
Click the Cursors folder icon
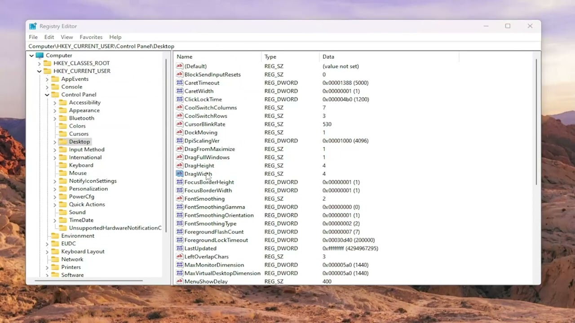63,134
